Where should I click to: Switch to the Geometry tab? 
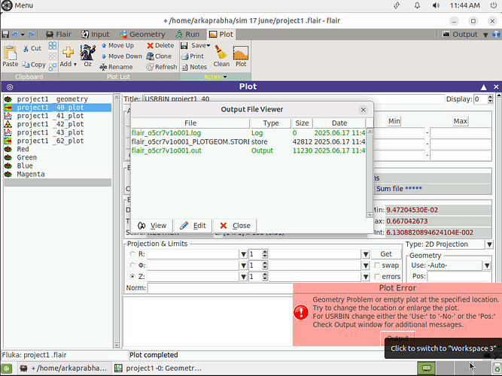coord(142,35)
